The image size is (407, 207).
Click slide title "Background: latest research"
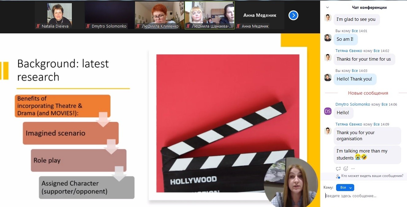pos(63,70)
